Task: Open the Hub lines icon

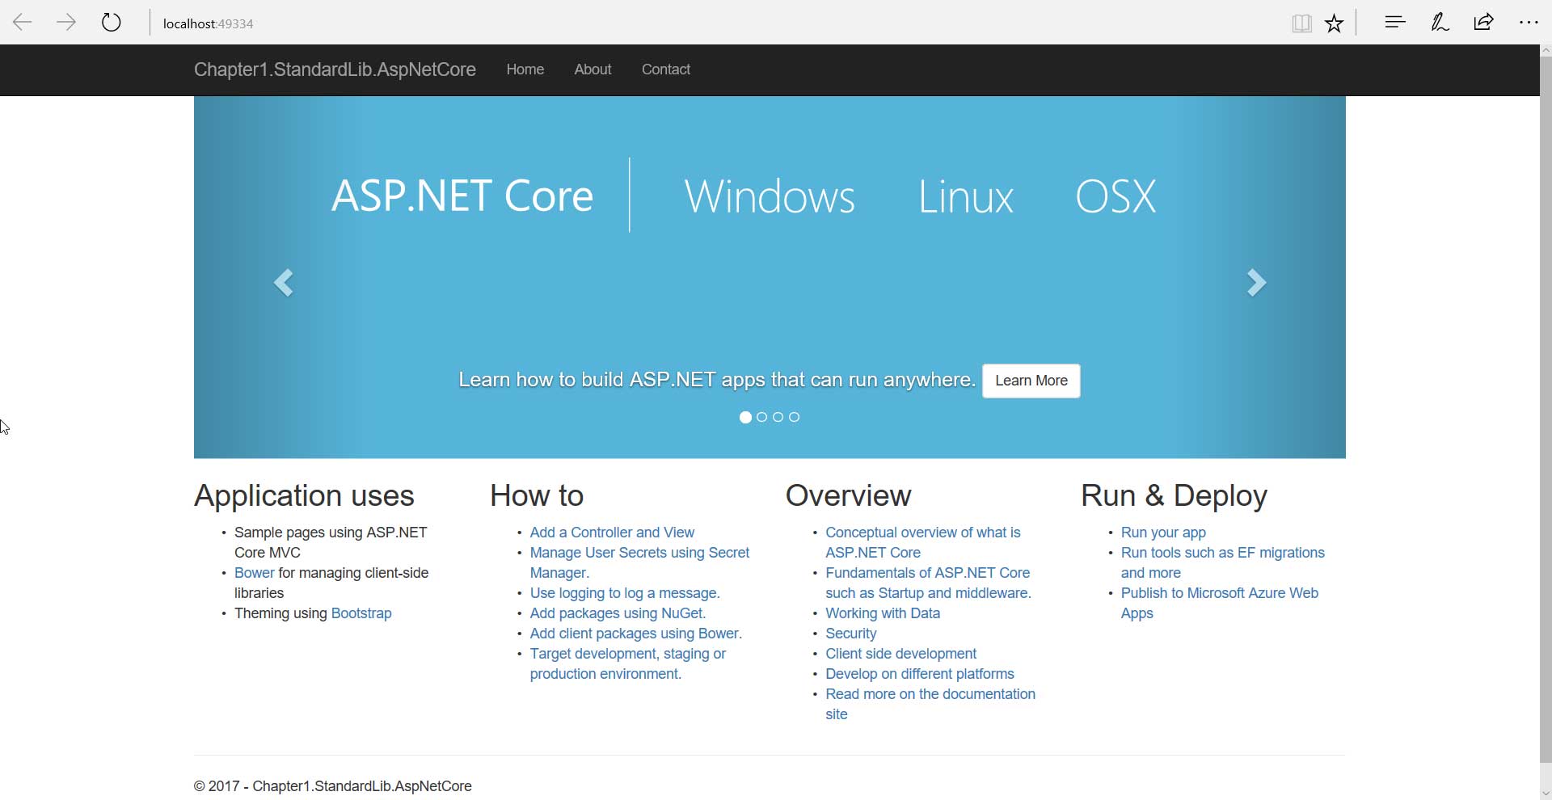Action: tap(1394, 23)
